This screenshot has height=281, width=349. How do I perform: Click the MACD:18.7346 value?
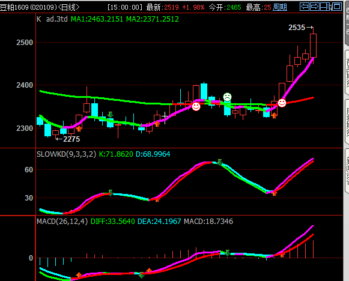coord(208,222)
